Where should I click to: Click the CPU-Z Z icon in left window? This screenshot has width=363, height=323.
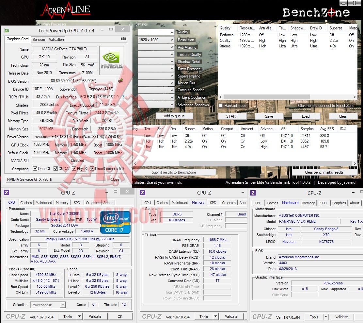7,193
